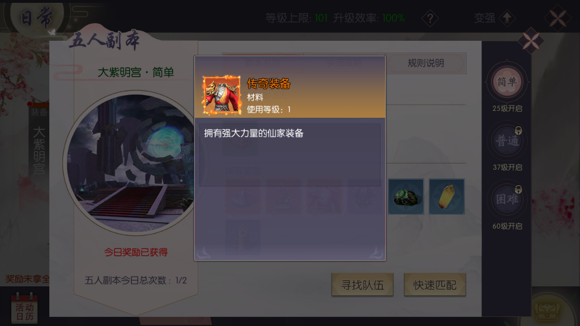
Task: Click the 变强 upgrade arrow icon
Action: coord(507,18)
